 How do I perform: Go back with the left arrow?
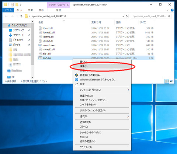(x=6, y=16)
